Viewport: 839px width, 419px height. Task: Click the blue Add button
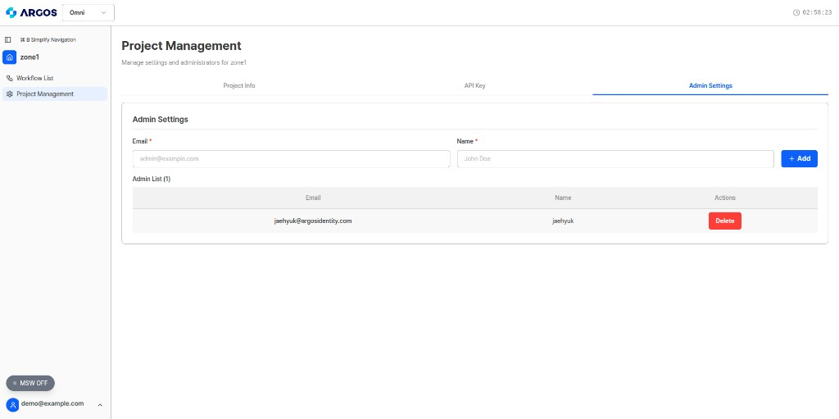point(800,158)
